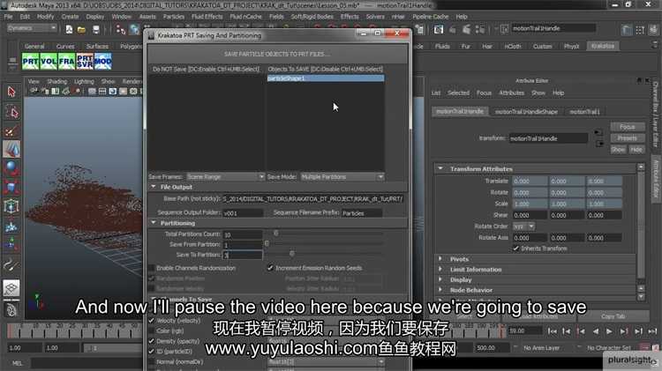Click the Sequence Output Folder field
Screen dimensions: 662x371
coord(243,213)
